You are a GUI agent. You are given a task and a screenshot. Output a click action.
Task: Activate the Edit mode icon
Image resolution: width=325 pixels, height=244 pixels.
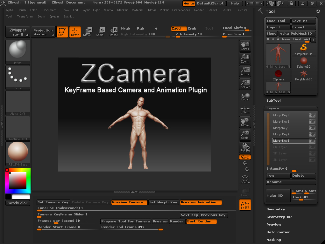[62, 32]
